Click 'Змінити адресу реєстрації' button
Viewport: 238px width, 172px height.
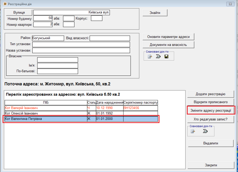pos(210,110)
